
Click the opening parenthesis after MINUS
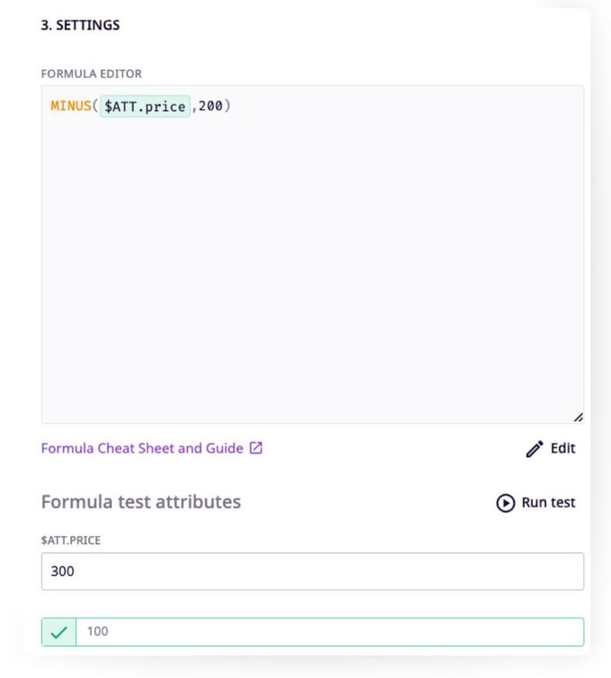(x=96, y=106)
